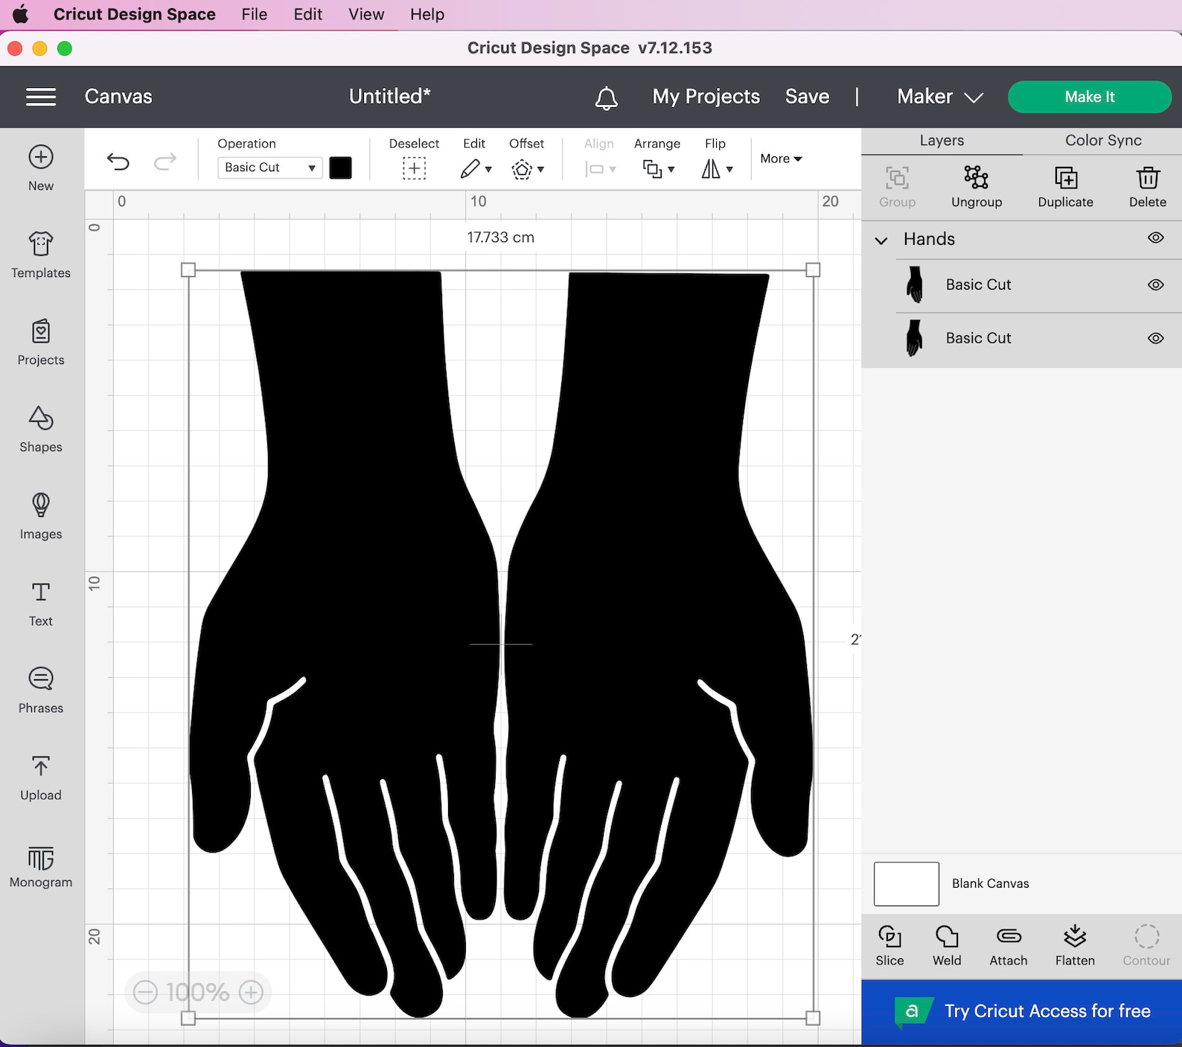This screenshot has height=1047, width=1182.
Task: Open the notifications bell
Action: [607, 98]
